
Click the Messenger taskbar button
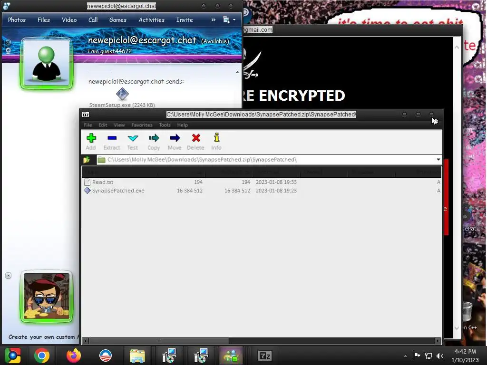(231, 355)
